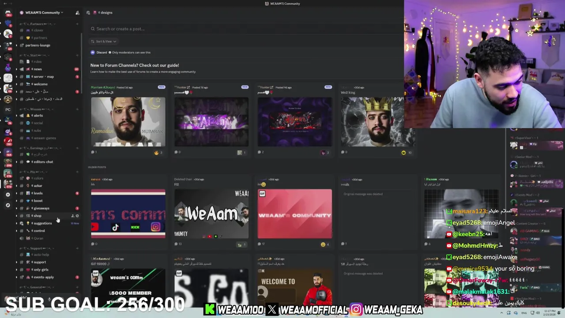This screenshot has width=565, height=318.
Task: Open the colors channel
Action: [x=49, y=178]
